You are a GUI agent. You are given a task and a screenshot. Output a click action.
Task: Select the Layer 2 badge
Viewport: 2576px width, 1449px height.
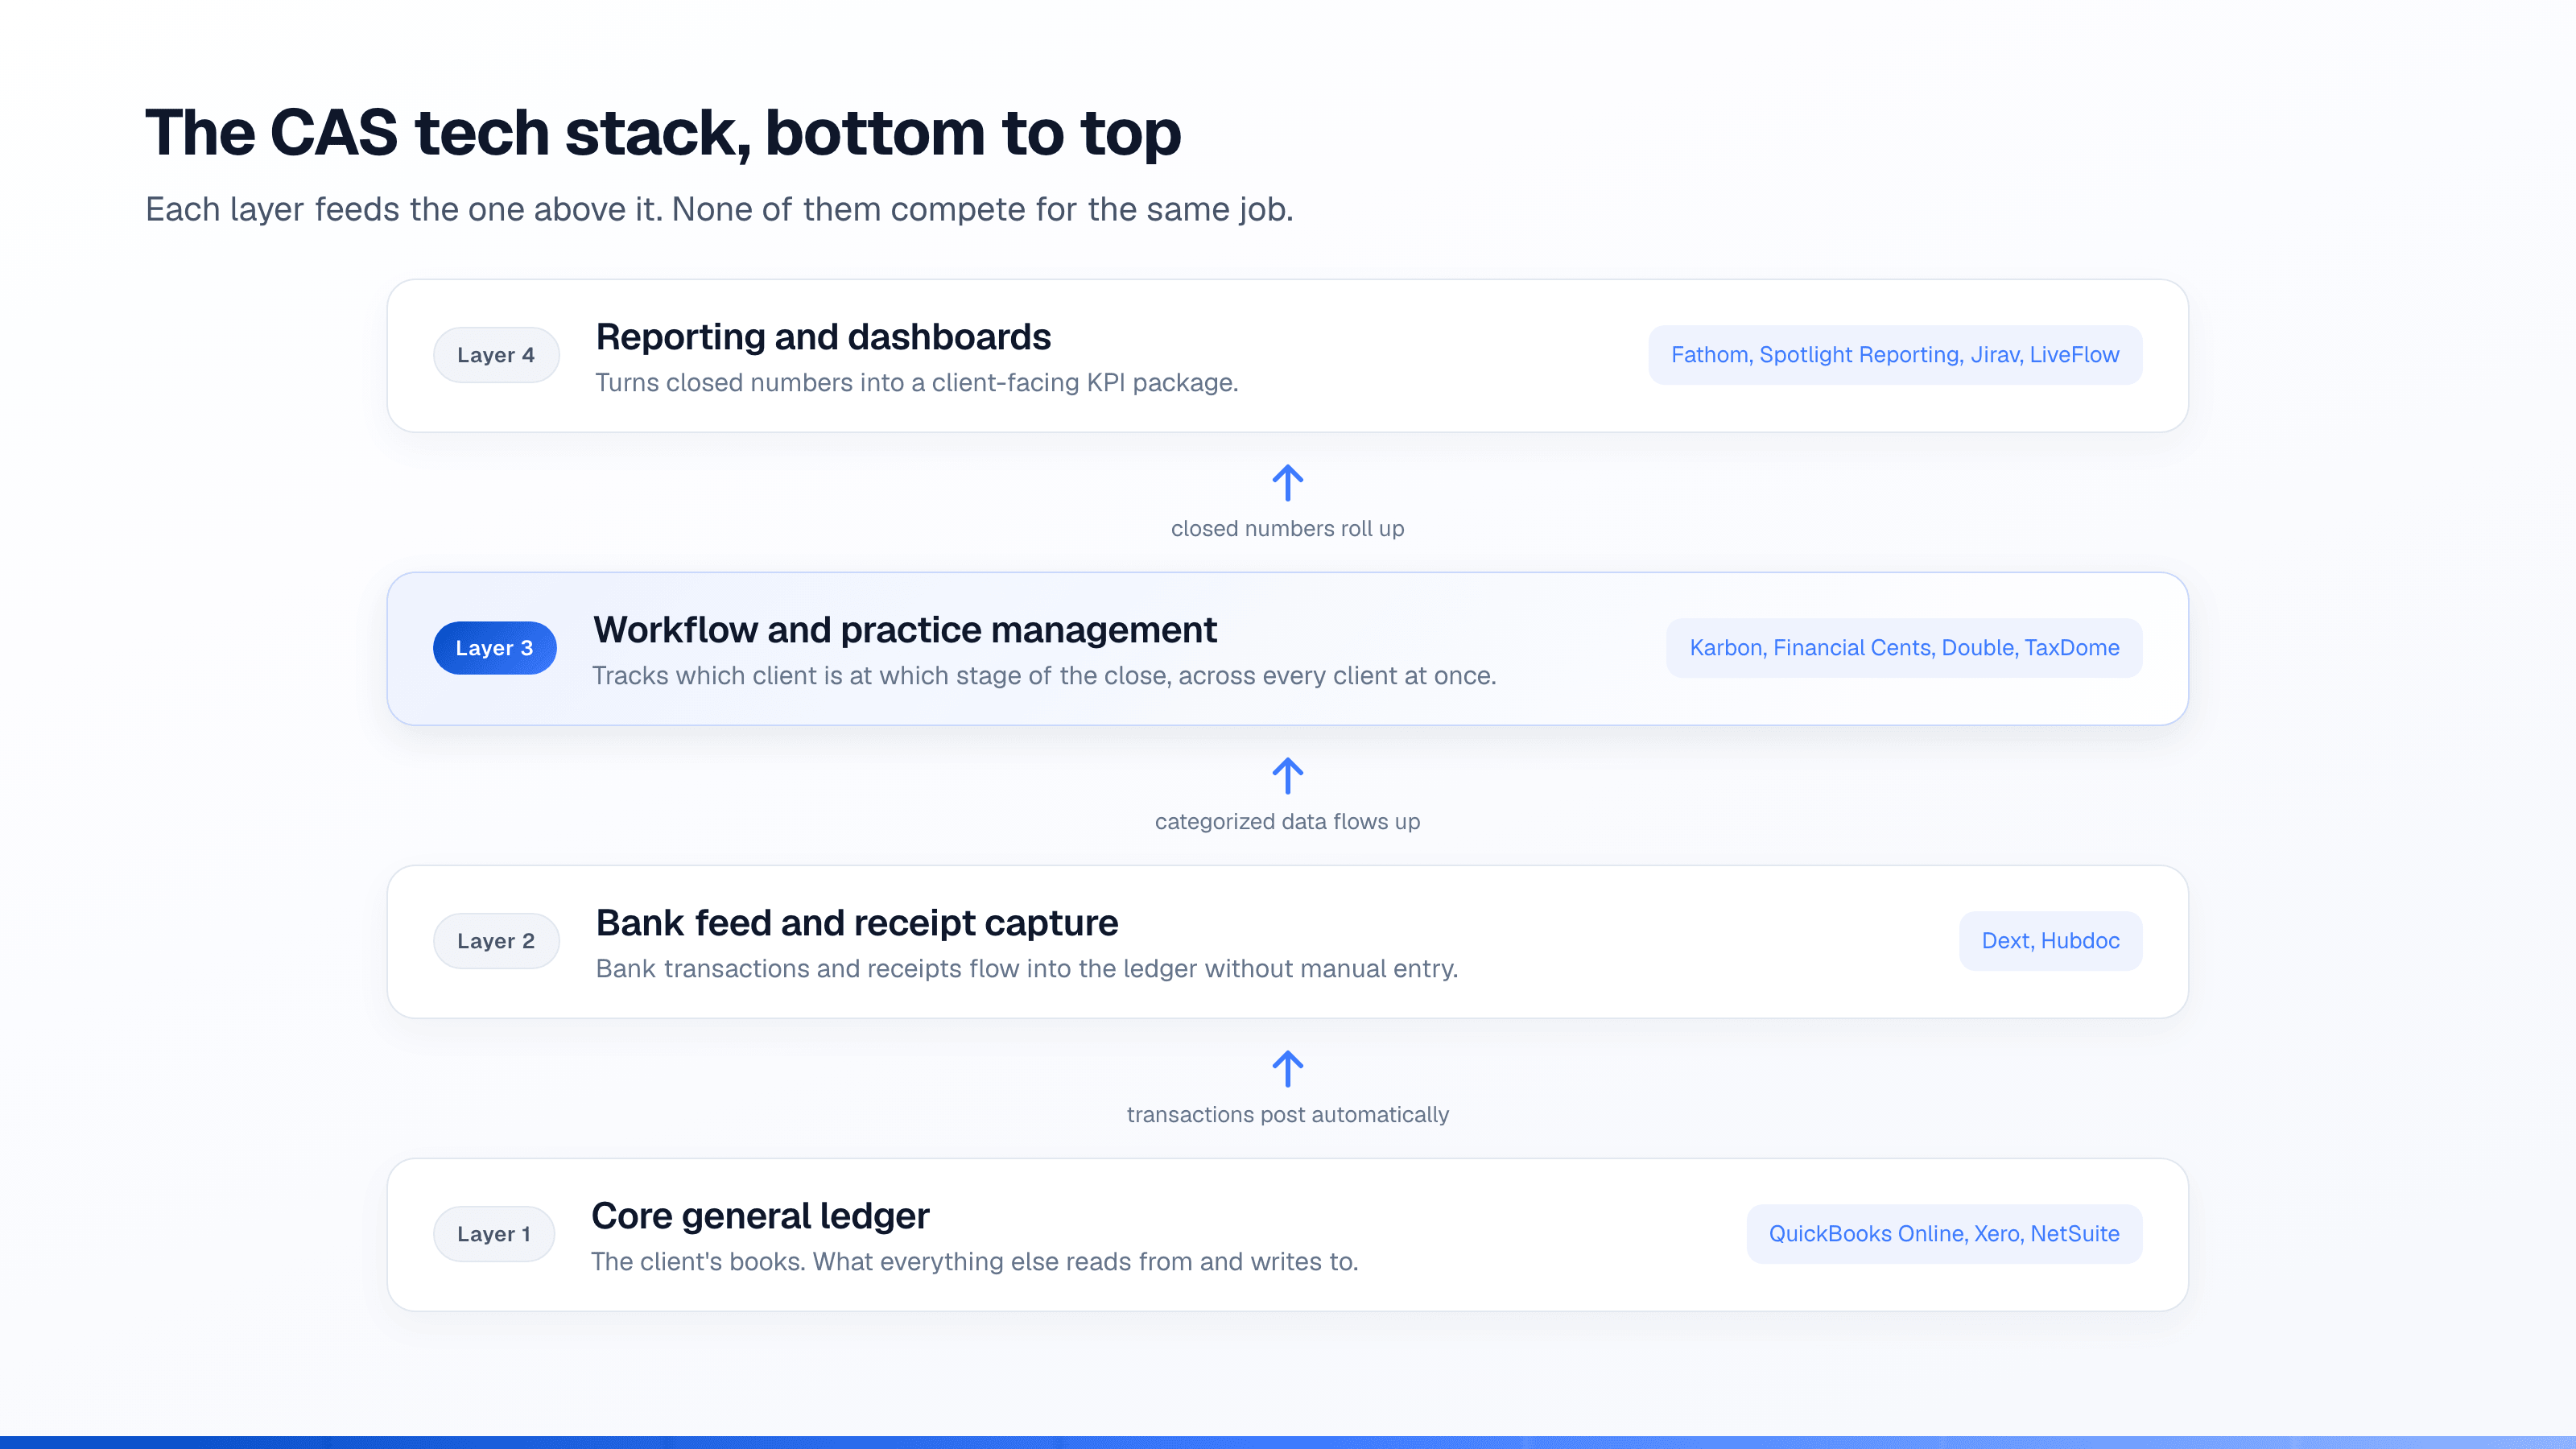496,941
